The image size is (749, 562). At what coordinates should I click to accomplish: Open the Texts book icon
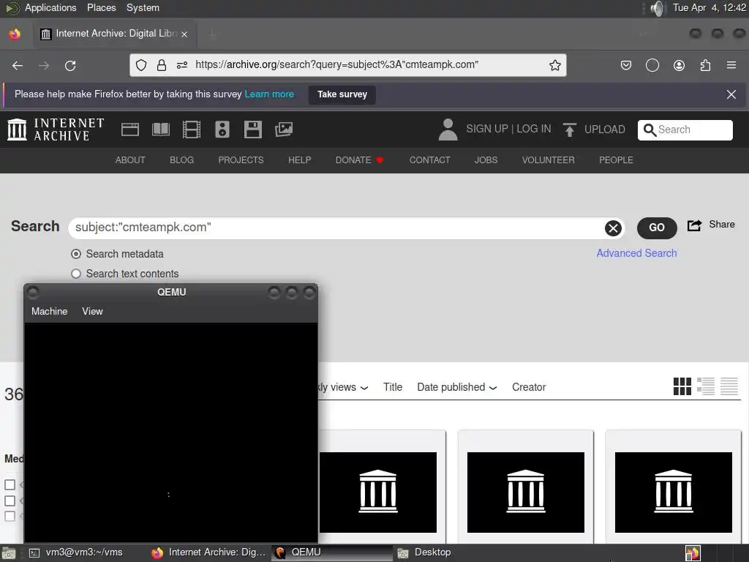coord(160,130)
